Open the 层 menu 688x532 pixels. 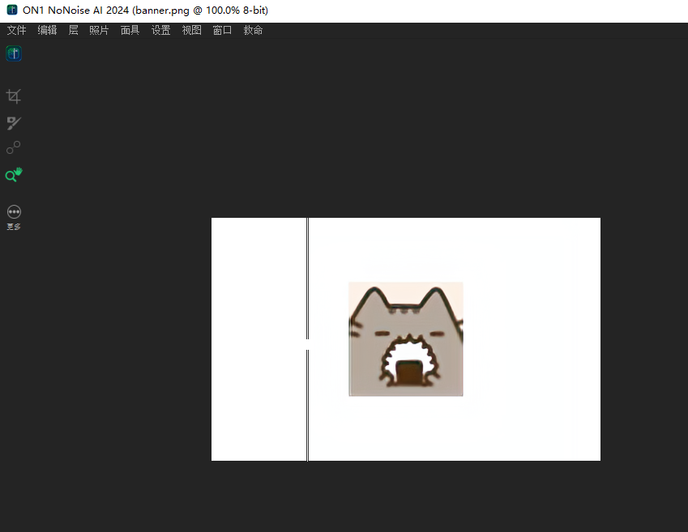pyautogui.click(x=73, y=30)
